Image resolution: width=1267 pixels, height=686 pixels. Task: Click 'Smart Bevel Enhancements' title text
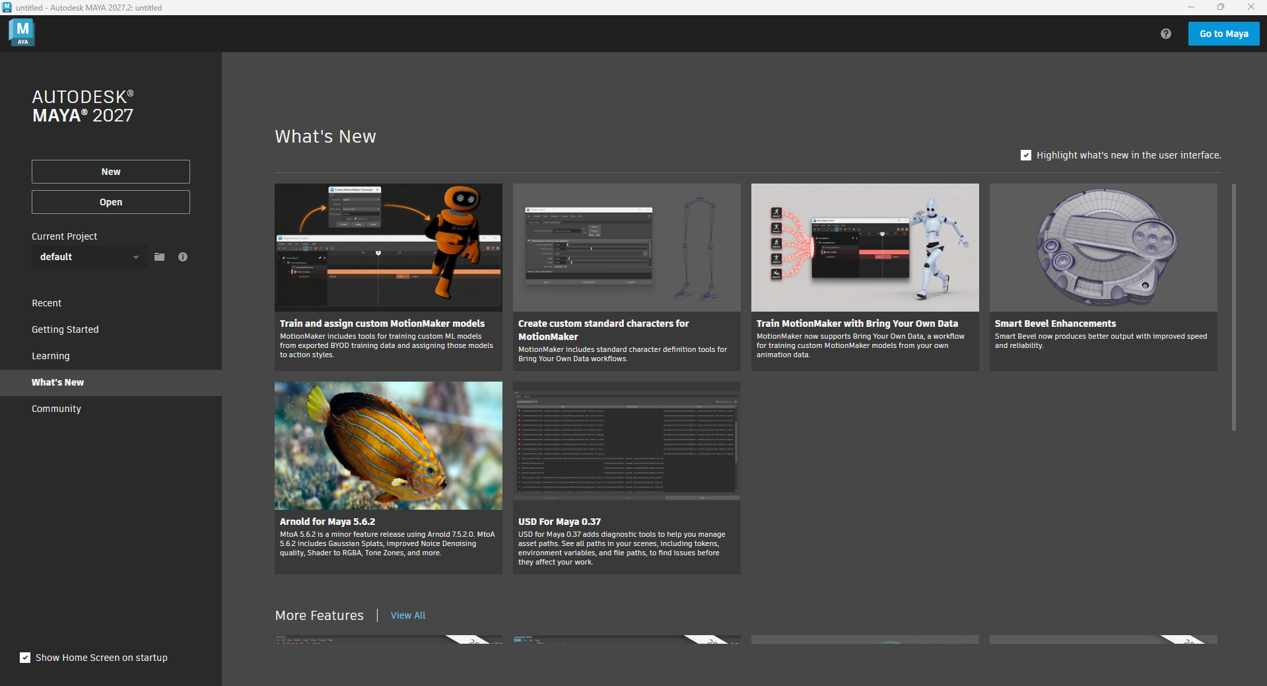pyautogui.click(x=1055, y=324)
